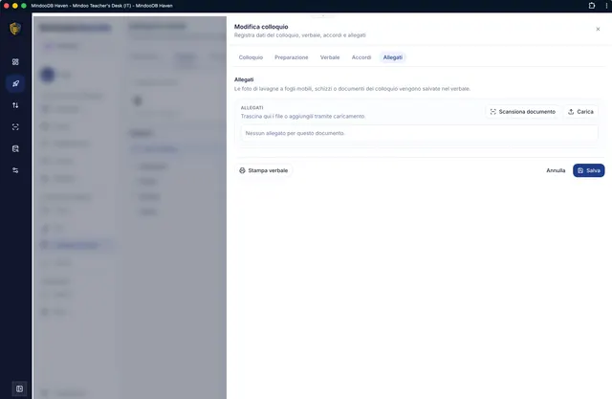612x399 pixels.
Task: Open the database search icon in sidebar
Action: (15, 148)
